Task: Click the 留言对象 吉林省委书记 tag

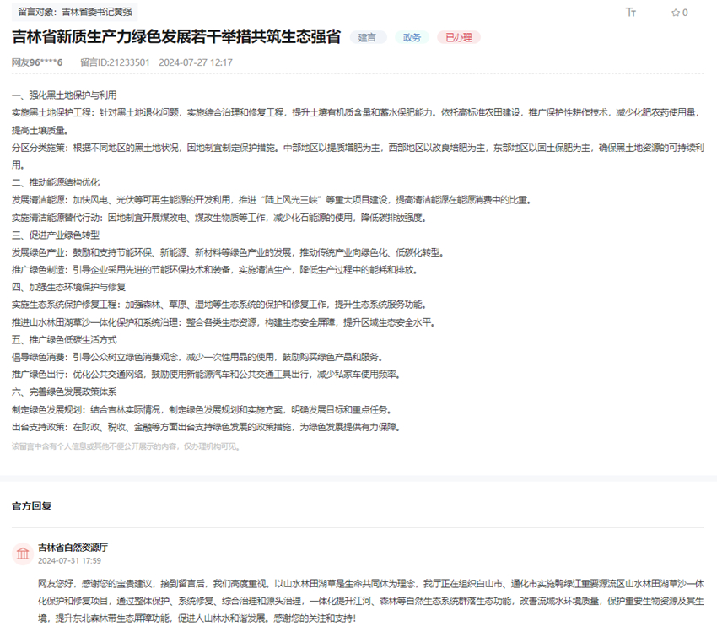Action: pyautogui.click(x=74, y=12)
